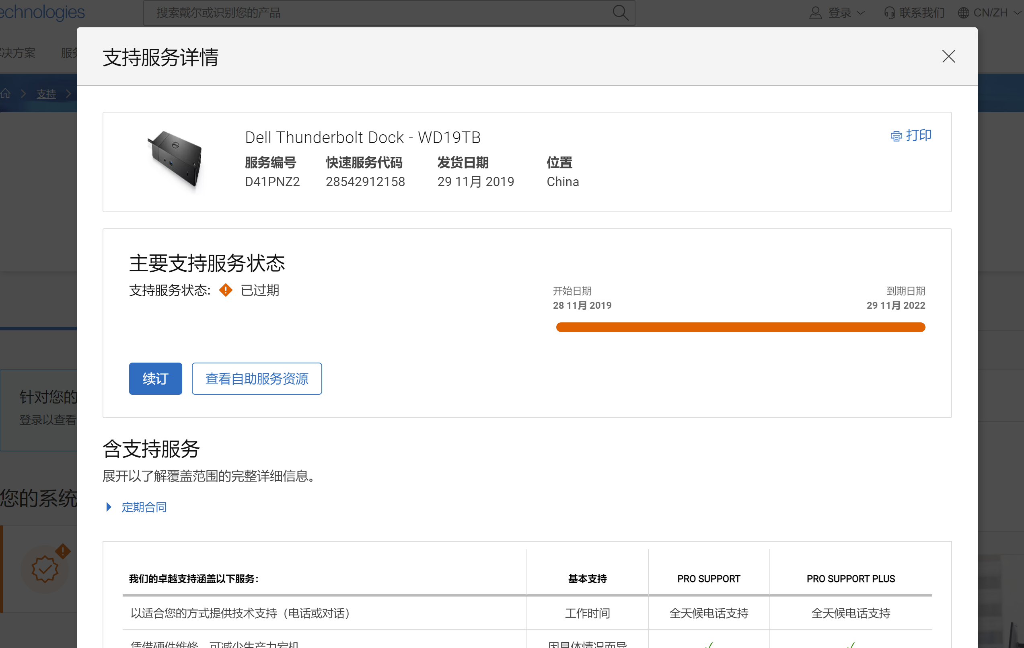Open the 登录 account dropdown
The image size is (1024, 648).
[x=837, y=13]
